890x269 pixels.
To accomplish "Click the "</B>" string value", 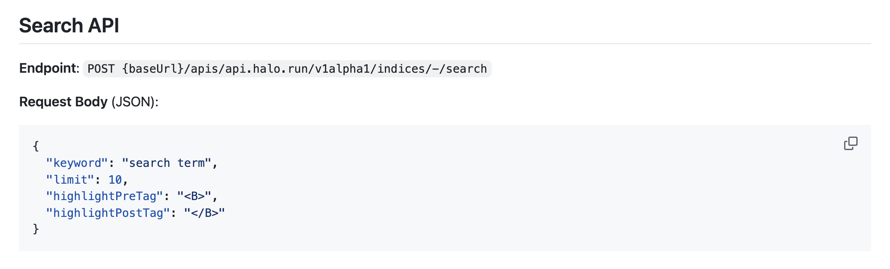I will click(x=205, y=213).
